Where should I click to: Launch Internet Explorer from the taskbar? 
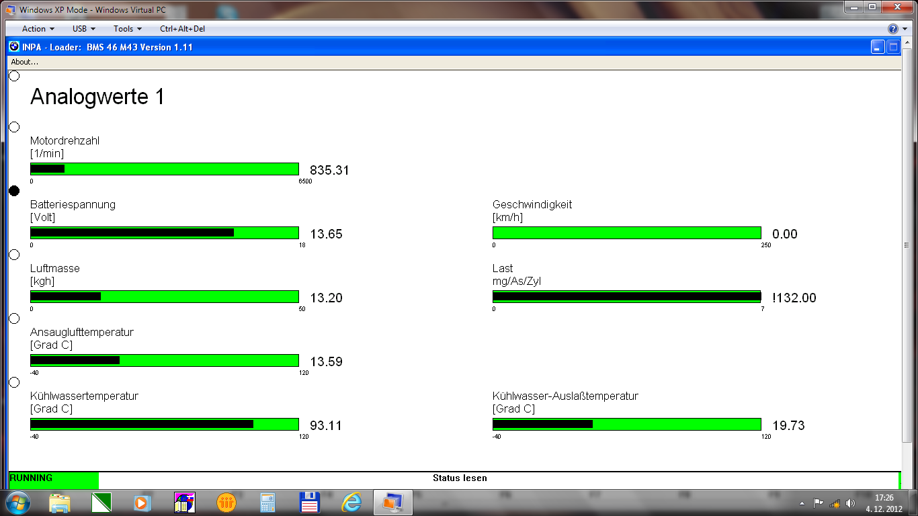click(x=351, y=502)
